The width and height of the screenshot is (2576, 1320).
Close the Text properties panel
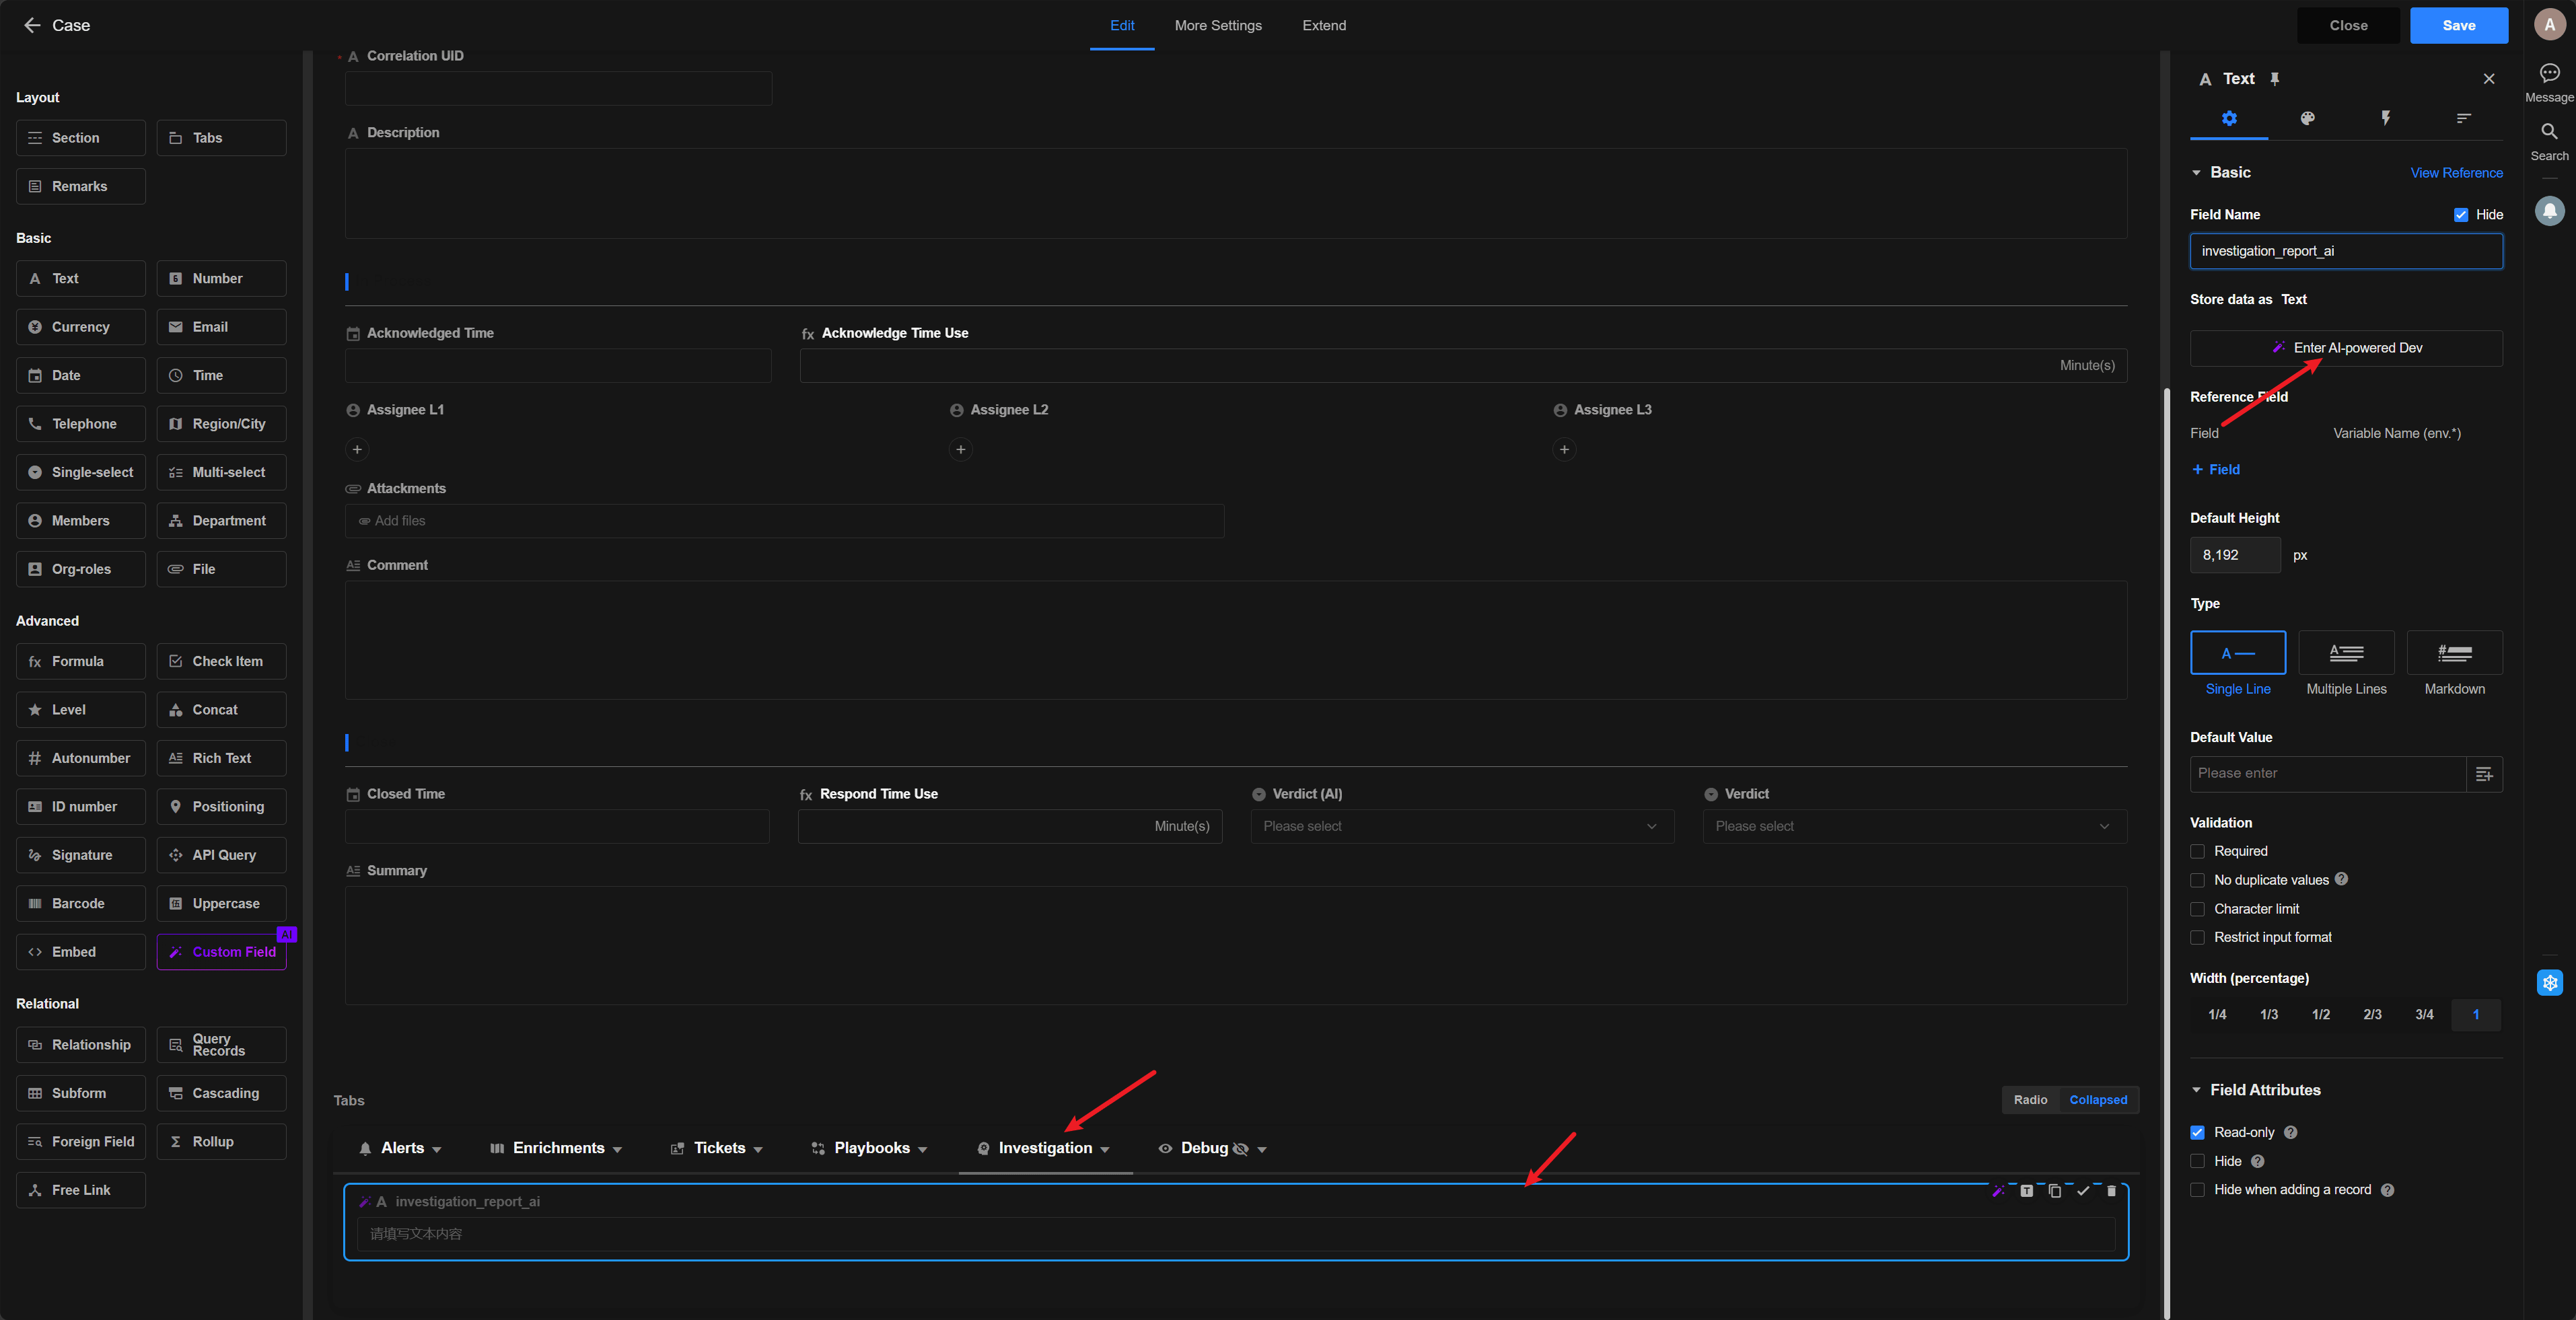click(x=2489, y=79)
